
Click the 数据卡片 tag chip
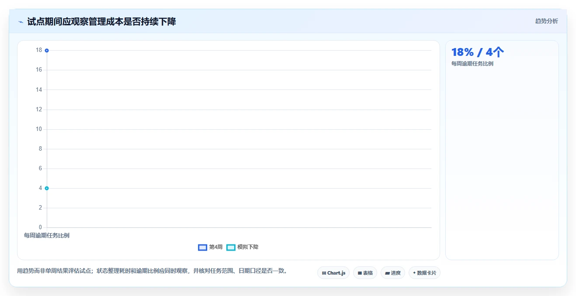424,273
